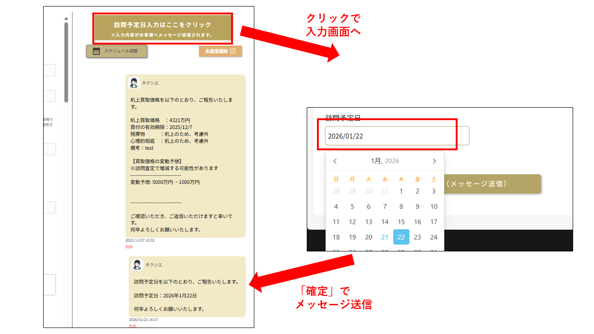Pick day 15 in the January calendar
The width and height of the screenshot is (594, 334).
click(401, 222)
